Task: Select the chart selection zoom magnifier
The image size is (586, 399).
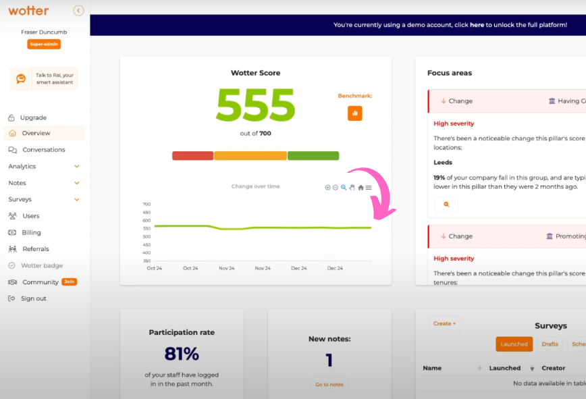Action: tap(344, 188)
